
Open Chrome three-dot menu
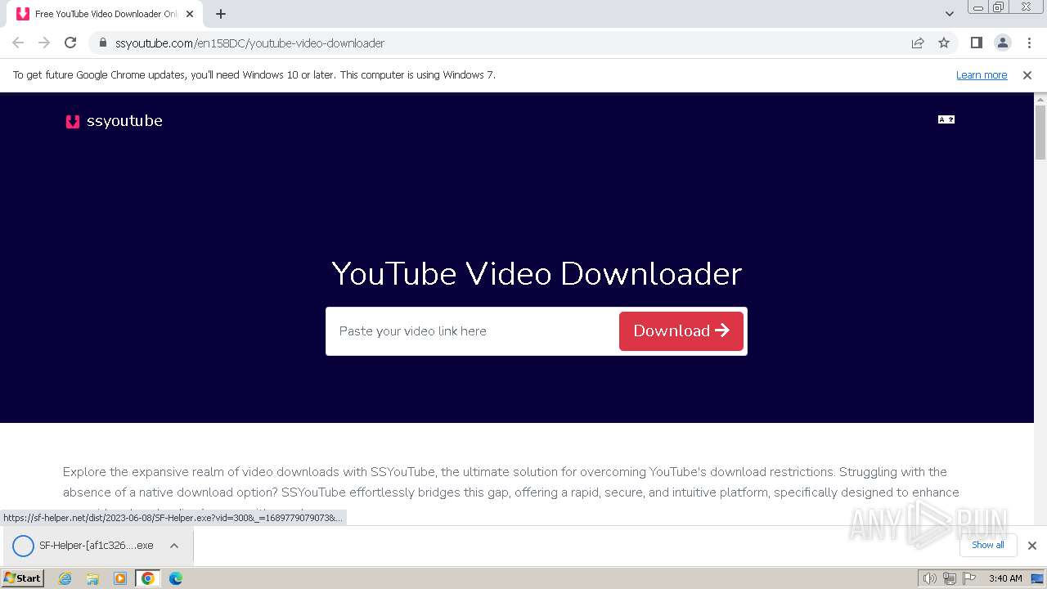coord(1029,43)
